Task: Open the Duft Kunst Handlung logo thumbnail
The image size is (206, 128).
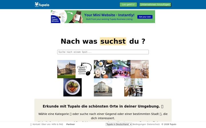Action: click(x=85, y=69)
